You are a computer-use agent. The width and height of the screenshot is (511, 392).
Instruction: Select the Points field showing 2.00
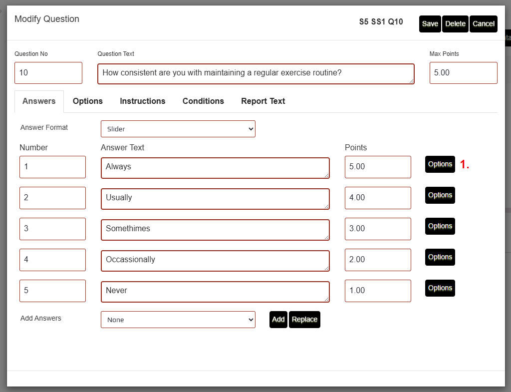point(378,260)
